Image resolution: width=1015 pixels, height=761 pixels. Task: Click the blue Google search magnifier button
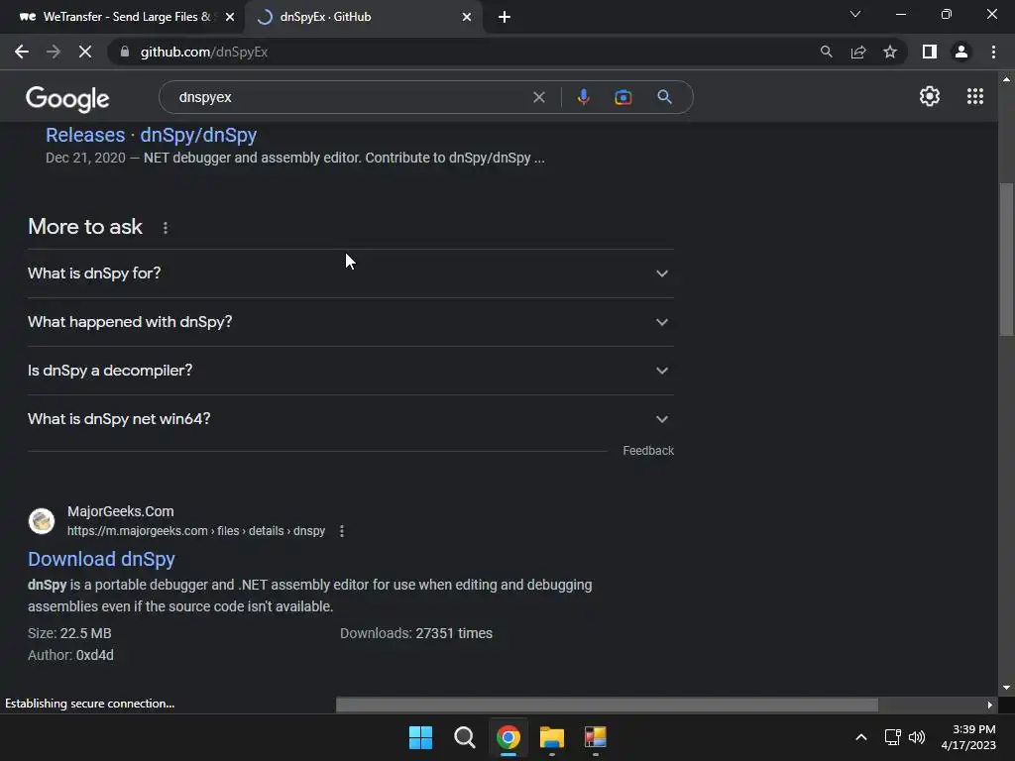point(664,97)
